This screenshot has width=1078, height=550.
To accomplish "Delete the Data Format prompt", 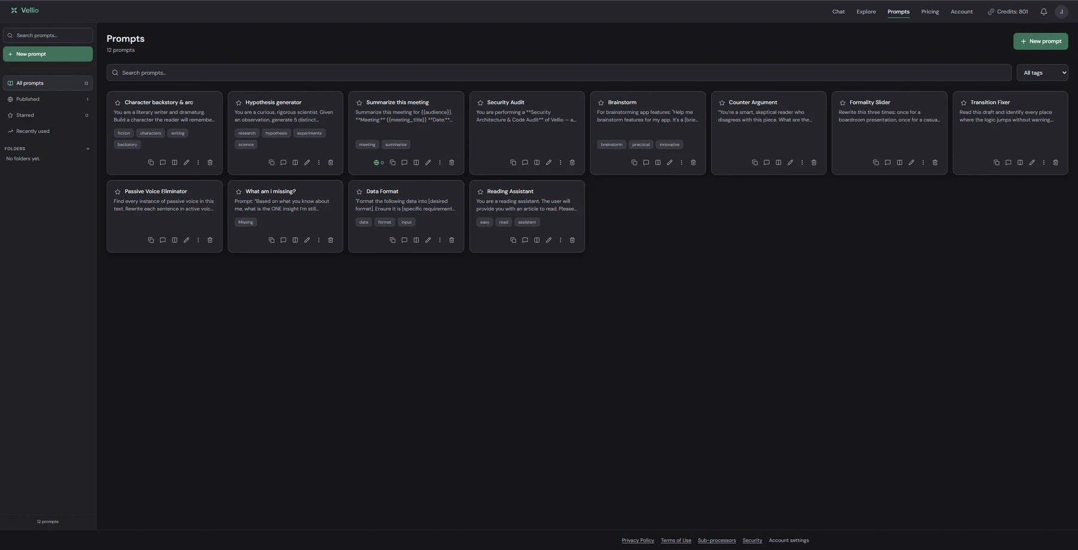I will click(x=452, y=240).
